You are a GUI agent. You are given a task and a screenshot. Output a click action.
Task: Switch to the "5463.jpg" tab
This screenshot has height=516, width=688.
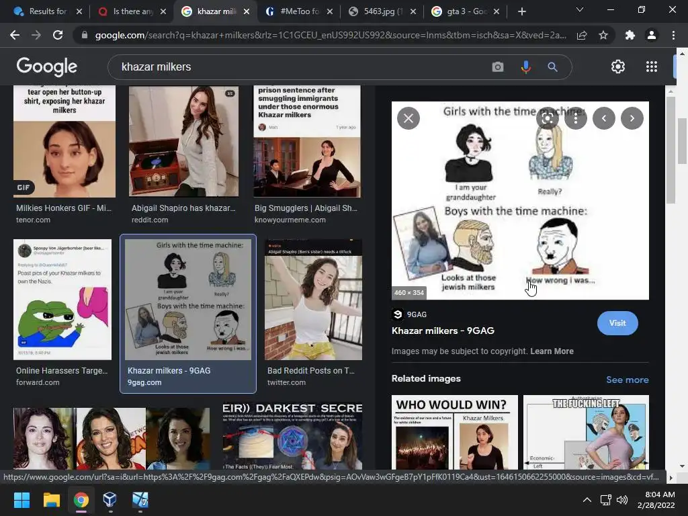[383, 11]
